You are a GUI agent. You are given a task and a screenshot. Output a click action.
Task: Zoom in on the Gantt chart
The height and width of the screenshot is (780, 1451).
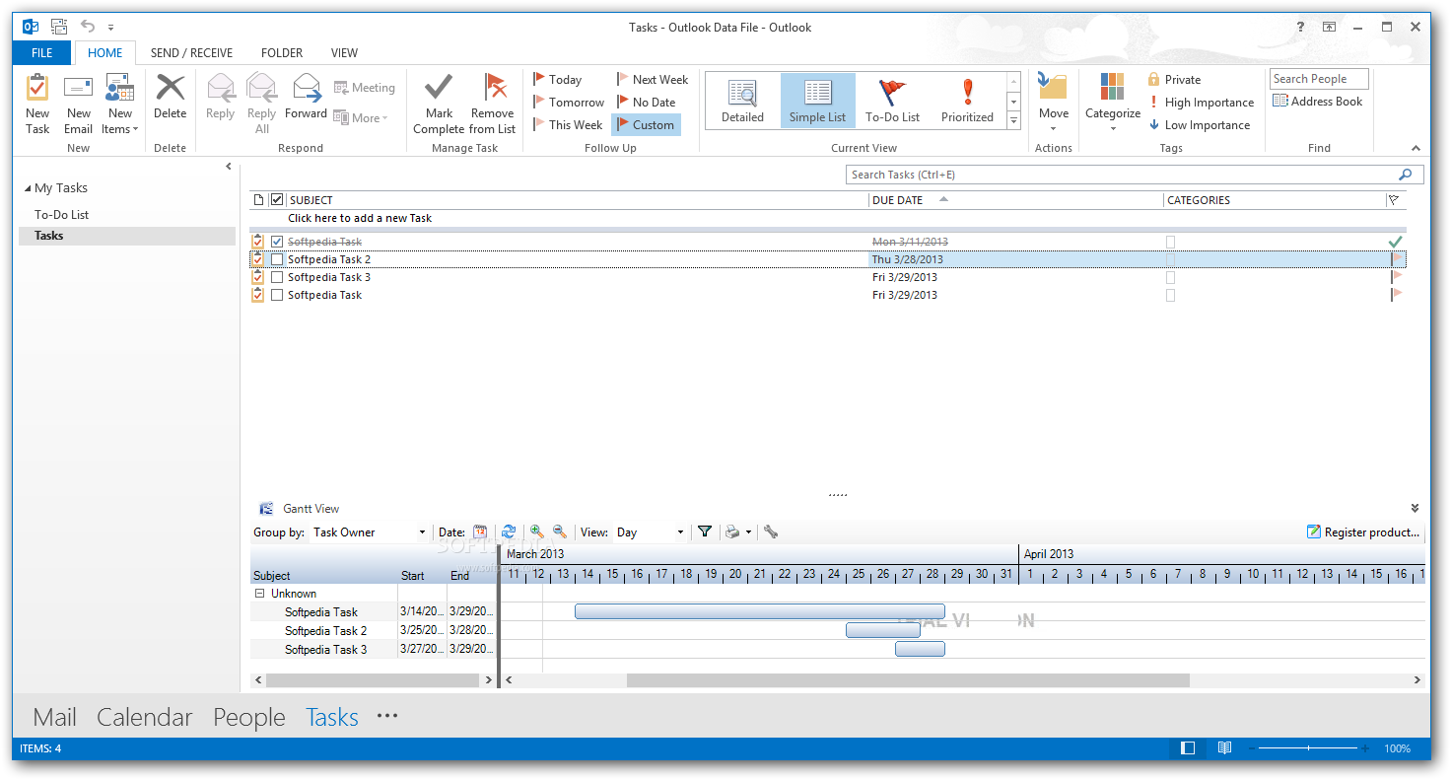(x=536, y=532)
